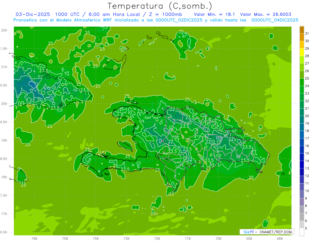Screen dimensions: 314x242
Task: Pick the yellow band between 28 and 29
Action: 302,52
